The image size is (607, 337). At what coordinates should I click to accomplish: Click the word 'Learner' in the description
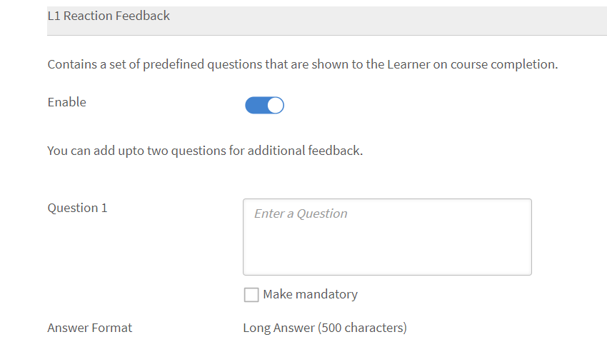click(x=408, y=64)
